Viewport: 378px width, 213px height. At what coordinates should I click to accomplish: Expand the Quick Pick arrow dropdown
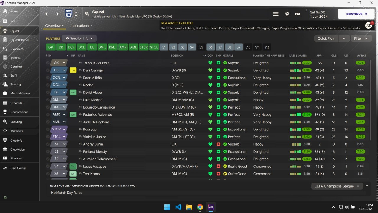pyautogui.click(x=344, y=38)
